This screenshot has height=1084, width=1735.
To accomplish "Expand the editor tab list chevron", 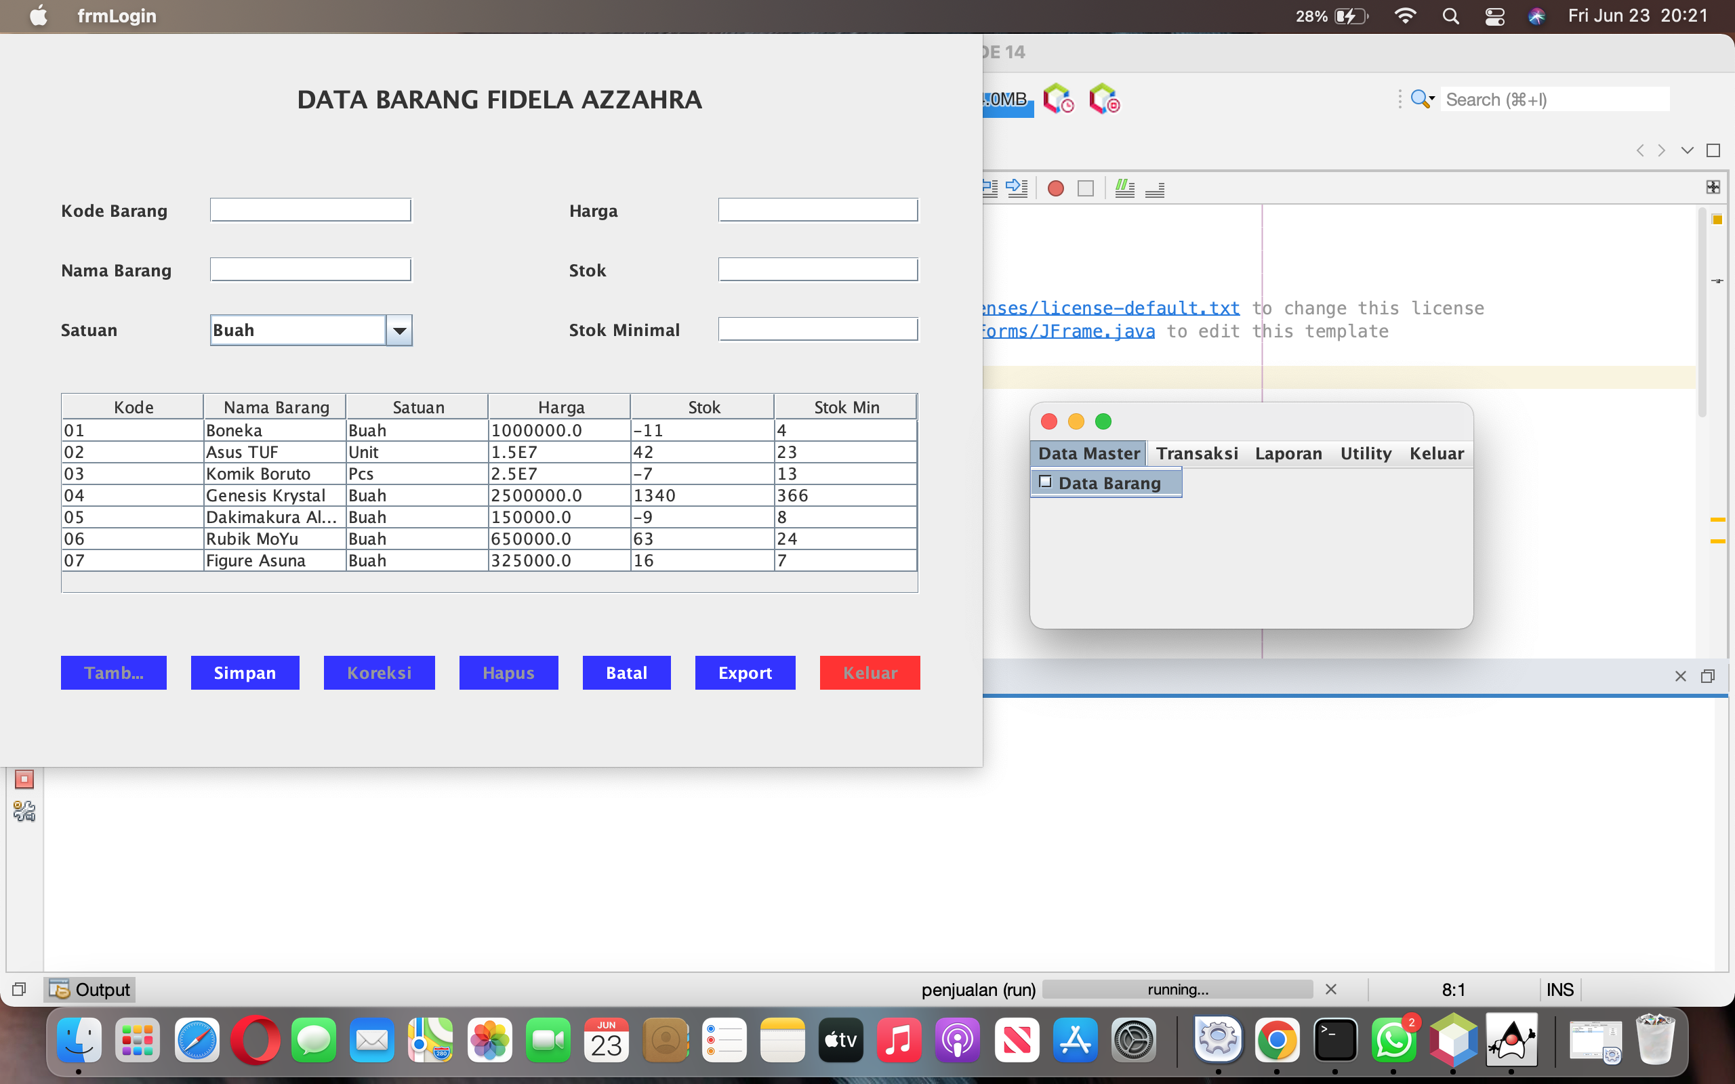I will point(1686,150).
